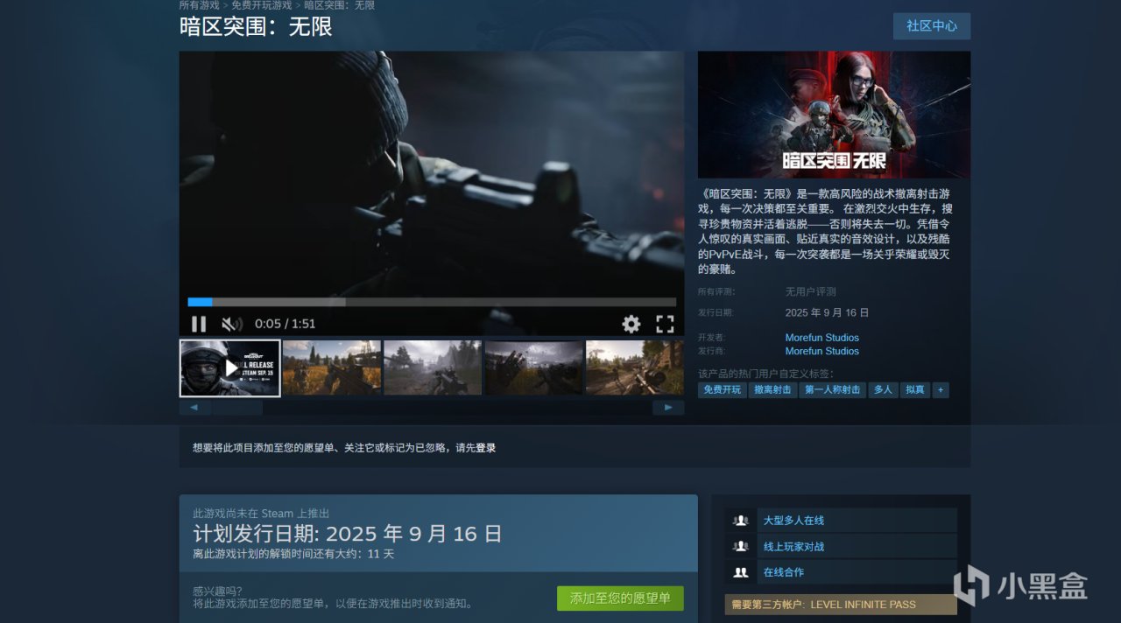1121x623 pixels.
Task: Open the 社区中心 community hub
Action: click(932, 26)
